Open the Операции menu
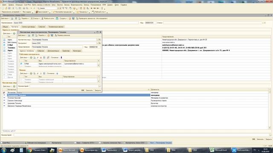This screenshot has height=153, width=273. (19, 5)
